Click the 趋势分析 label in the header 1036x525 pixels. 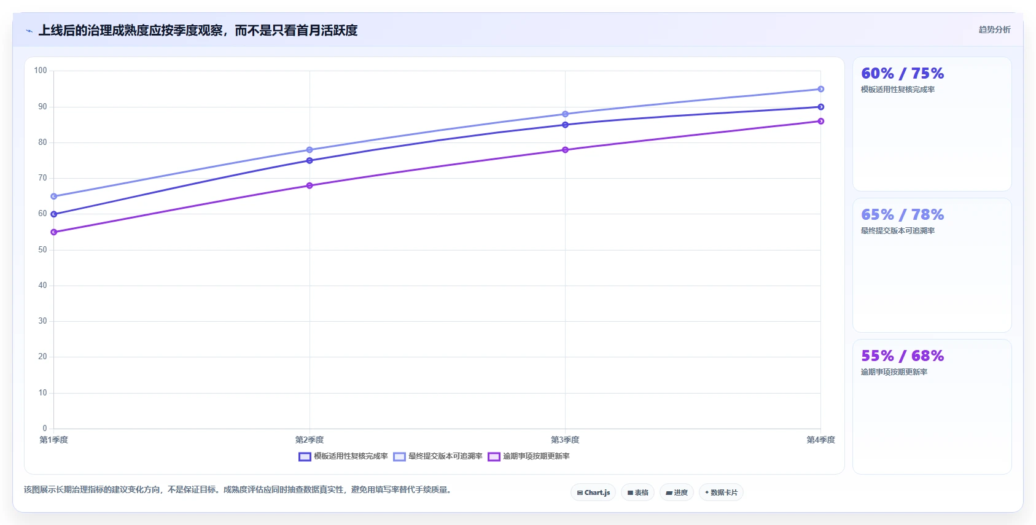coord(994,29)
